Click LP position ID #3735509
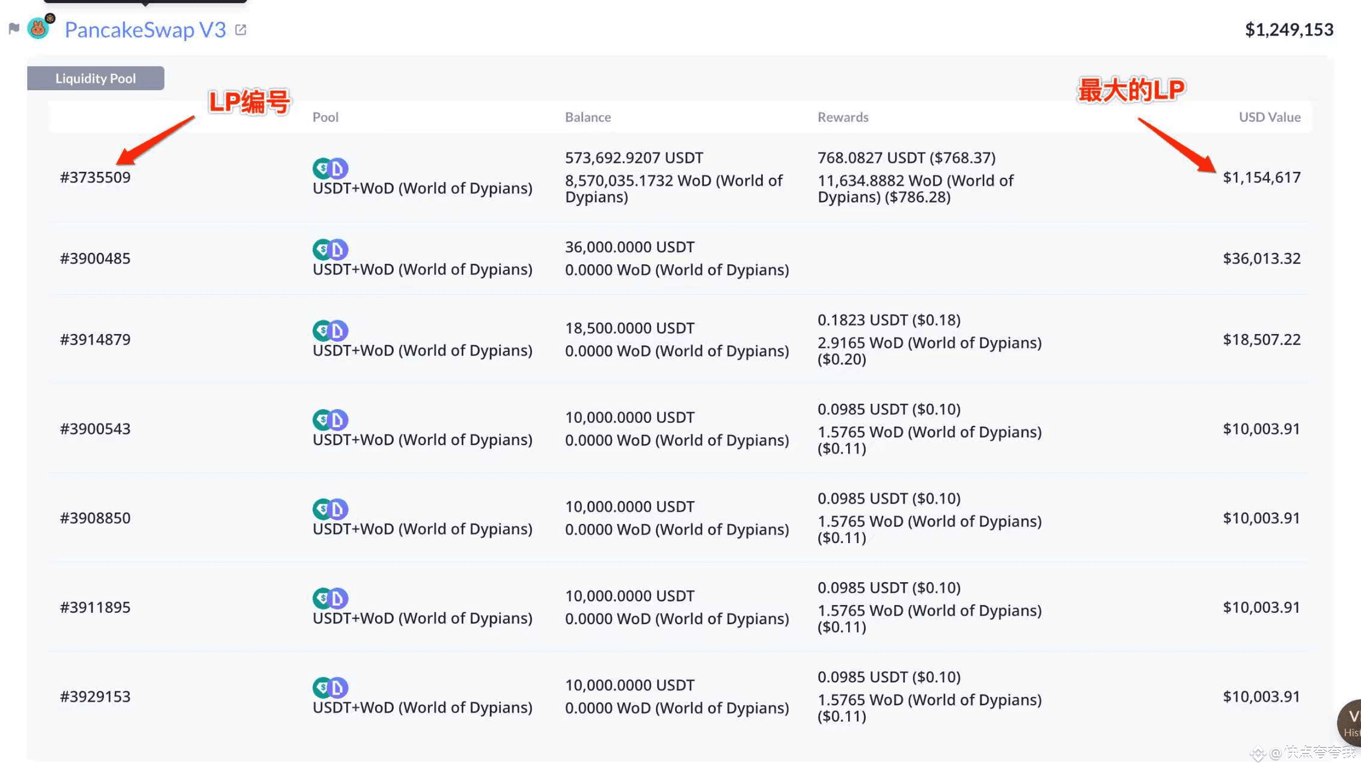 (95, 177)
